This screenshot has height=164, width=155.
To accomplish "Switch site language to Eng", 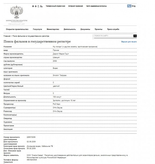I will click(134, 6).
